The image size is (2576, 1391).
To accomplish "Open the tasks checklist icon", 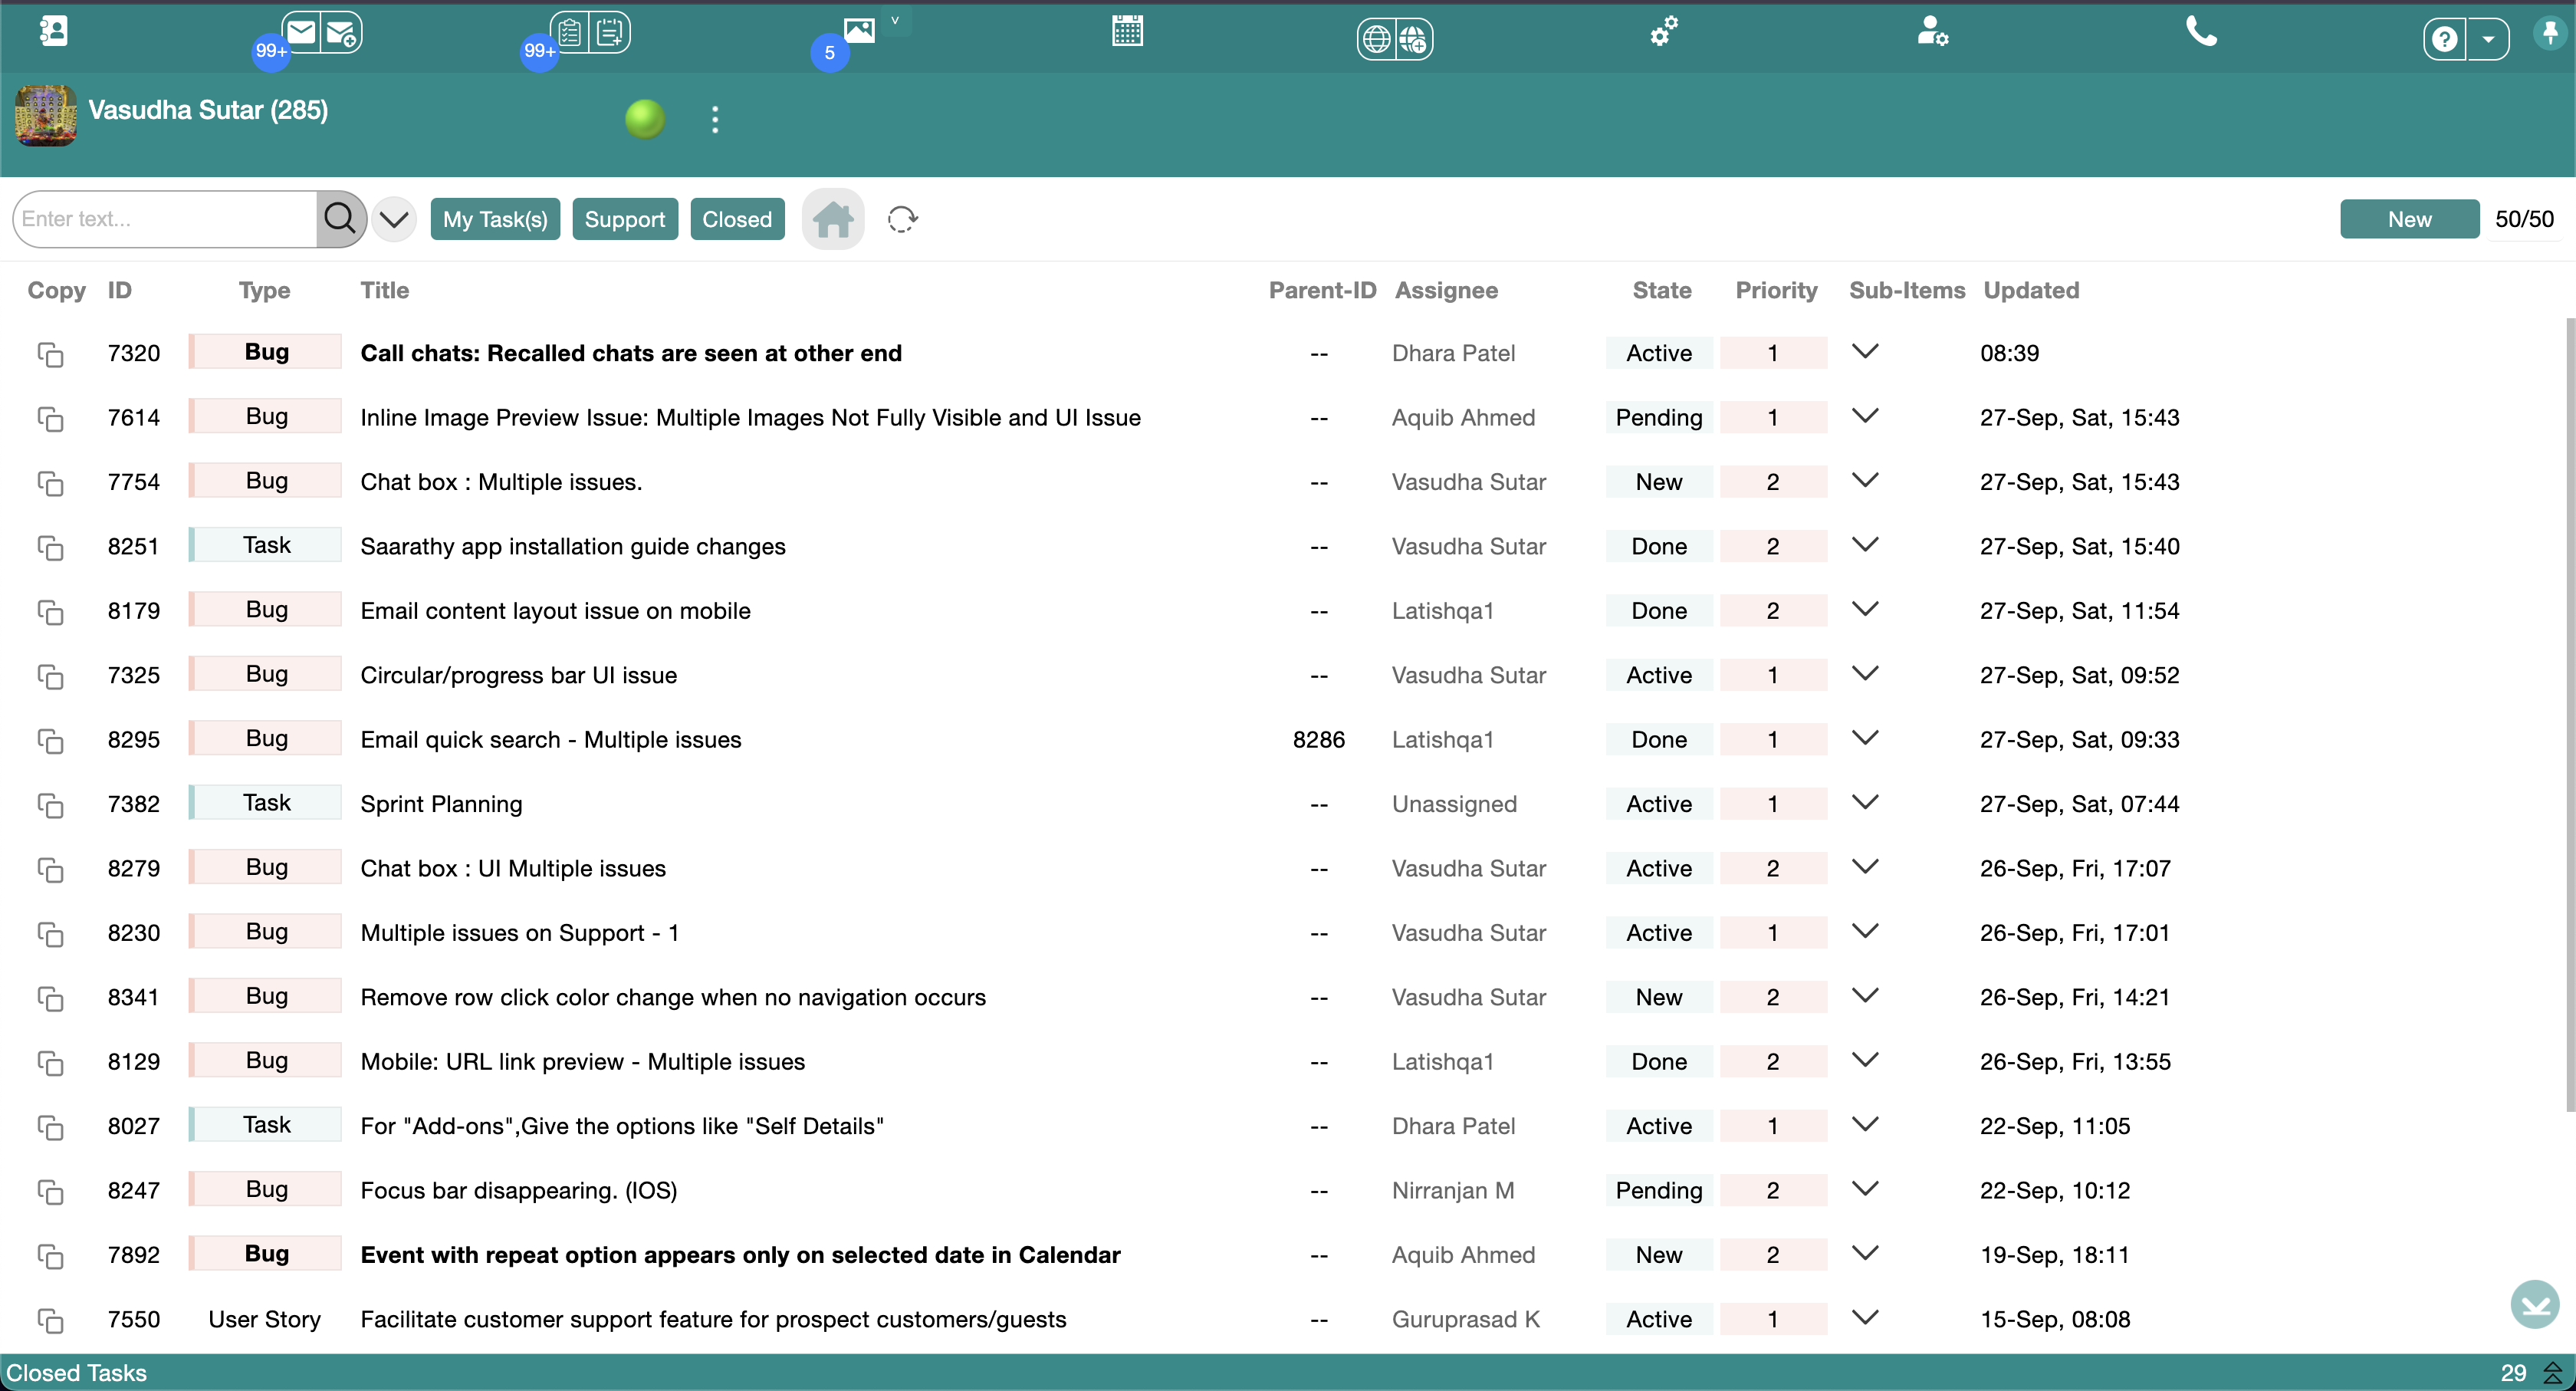I will point(570,32).
